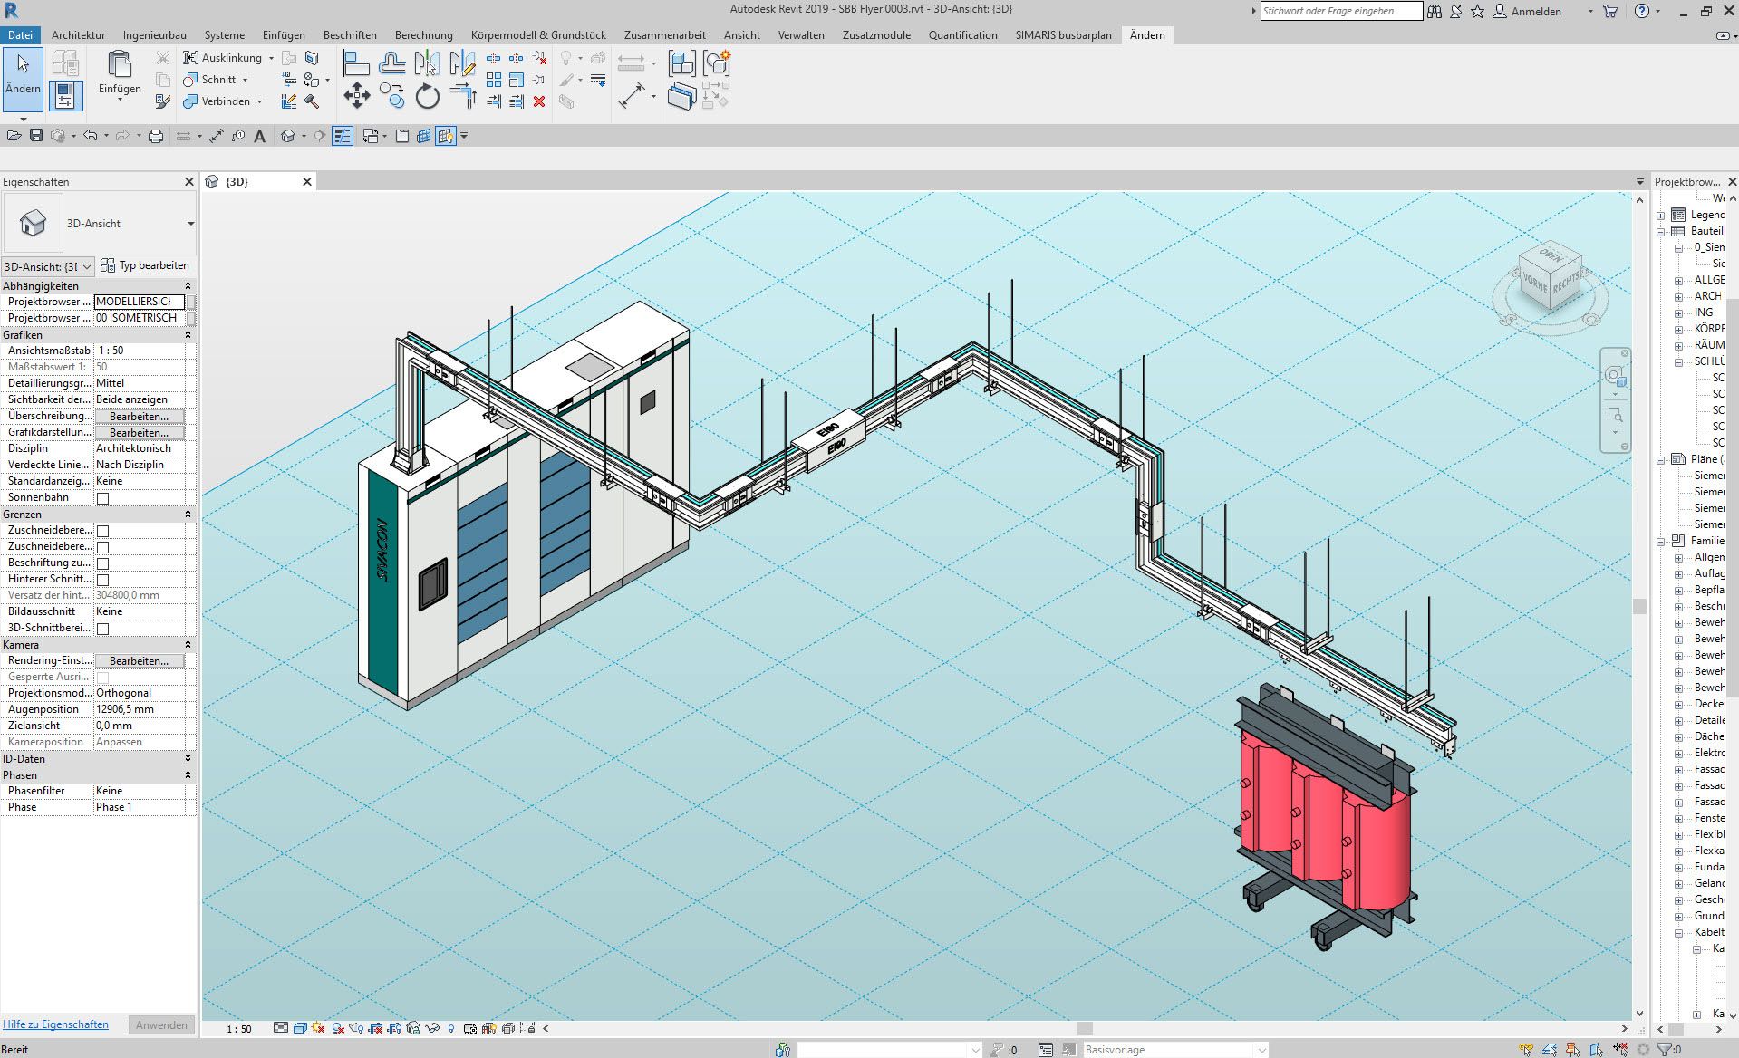Click the Text tool icon in quick access toolbar

(260, 136)
